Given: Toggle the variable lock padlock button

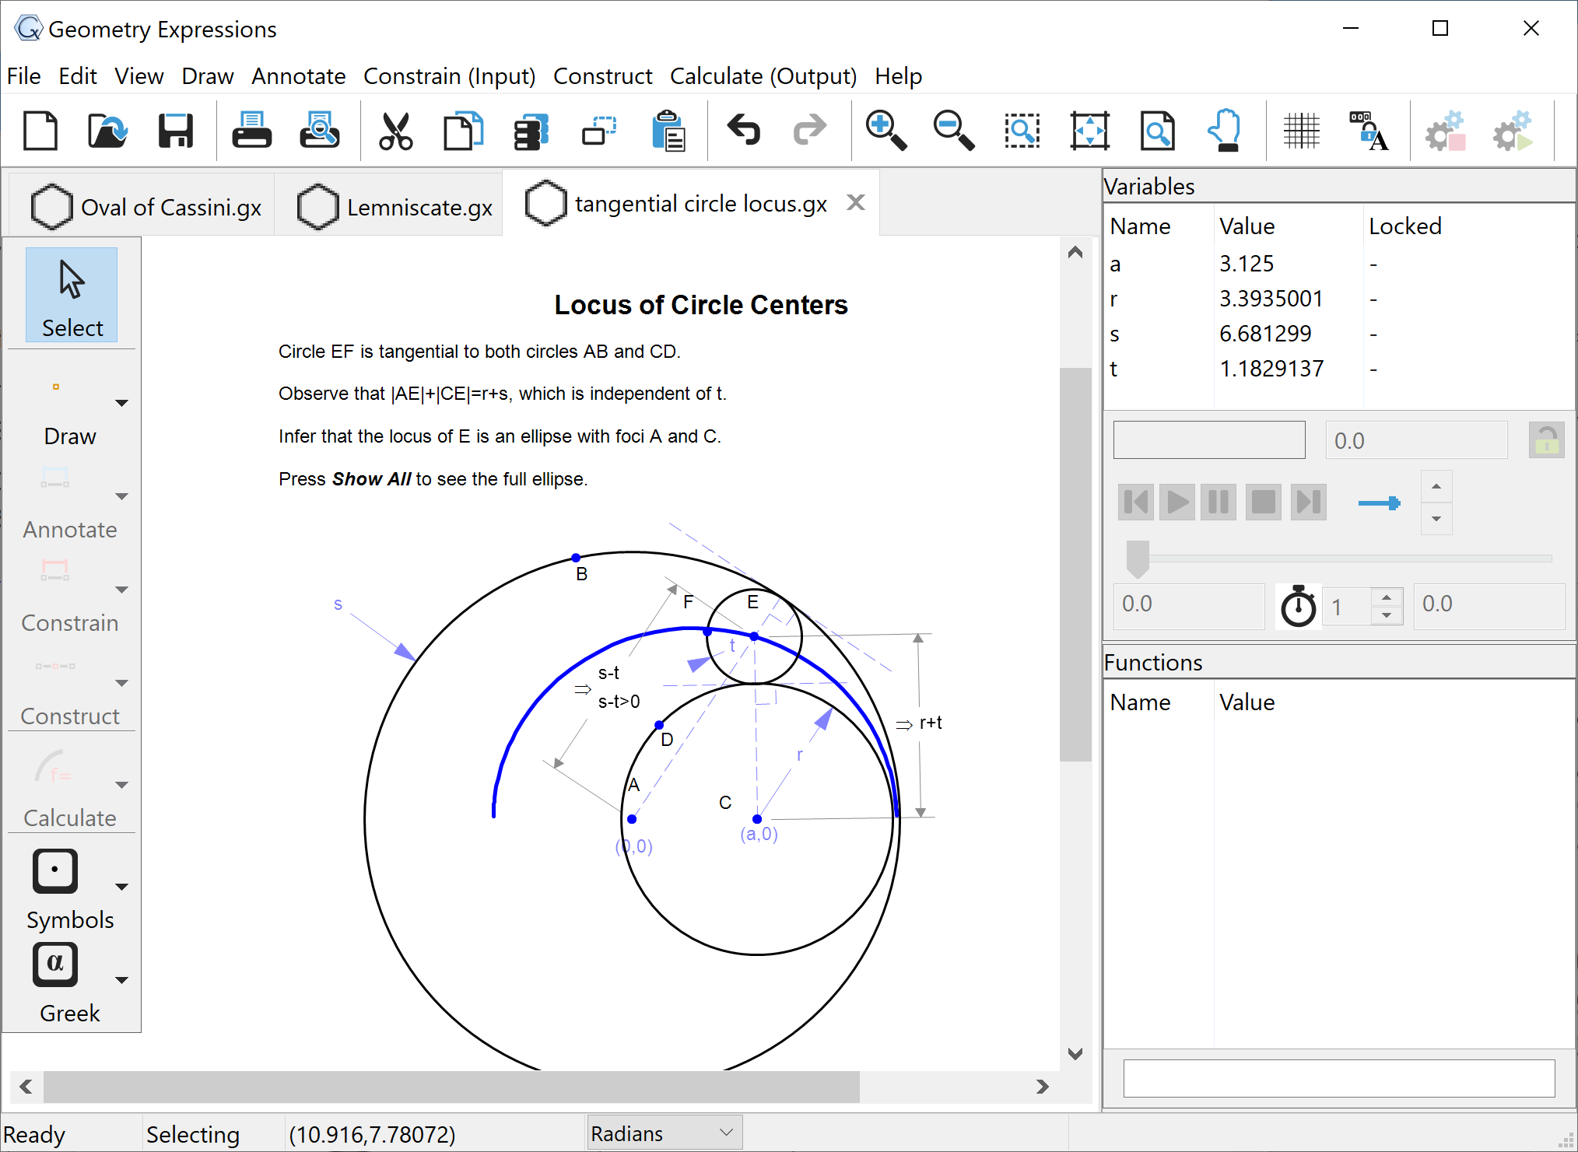Looking at the screenshot, I should coord(1545,441).
